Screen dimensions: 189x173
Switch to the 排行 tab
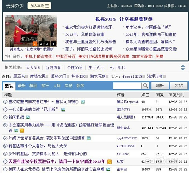(45, 86)
